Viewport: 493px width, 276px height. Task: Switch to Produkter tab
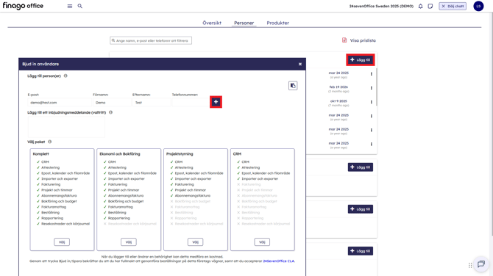(x=278, y=23)
